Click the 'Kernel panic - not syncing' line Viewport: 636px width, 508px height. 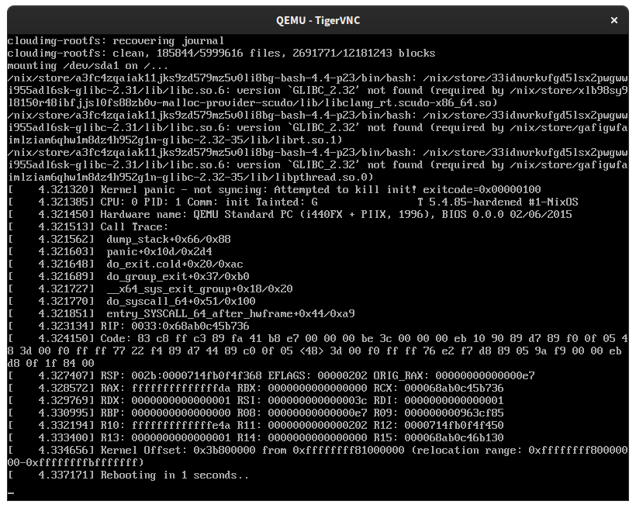pyautogui.click(x=275, y=190)
